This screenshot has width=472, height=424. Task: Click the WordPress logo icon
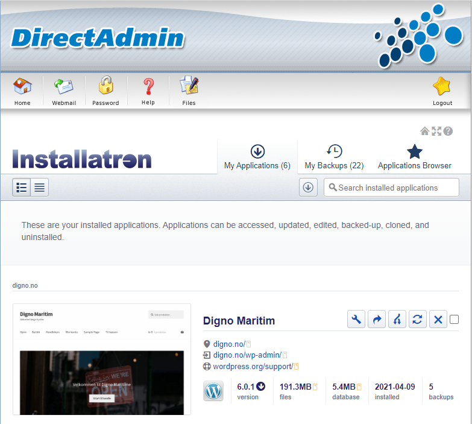point(213,391)
